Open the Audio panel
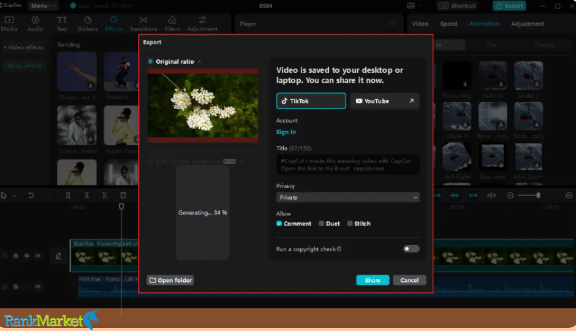576x331 pixels. (36, 24)
